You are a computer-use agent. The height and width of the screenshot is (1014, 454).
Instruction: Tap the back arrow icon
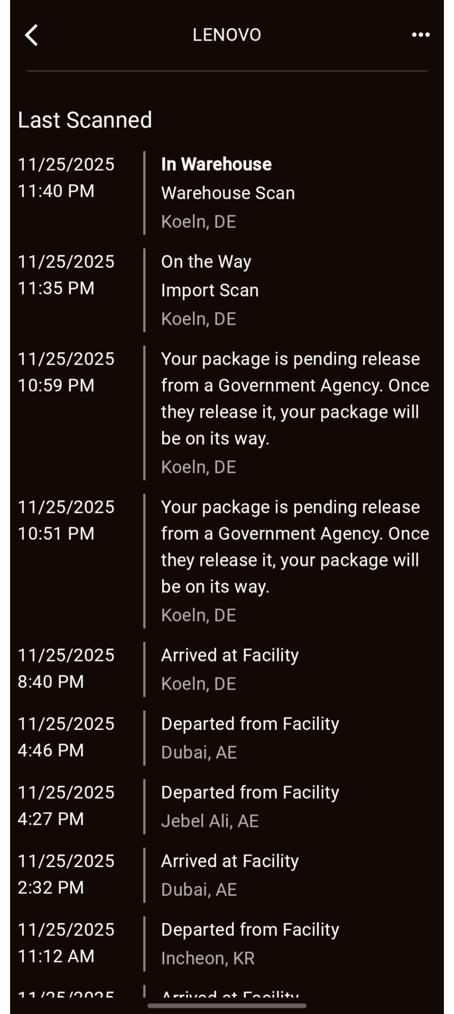click(x=32, y=35)
